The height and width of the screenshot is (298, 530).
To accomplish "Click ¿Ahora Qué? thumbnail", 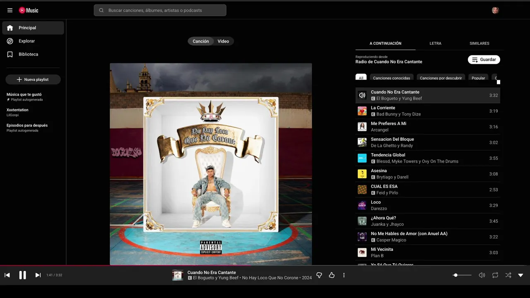I will click(x=362, y=221).
